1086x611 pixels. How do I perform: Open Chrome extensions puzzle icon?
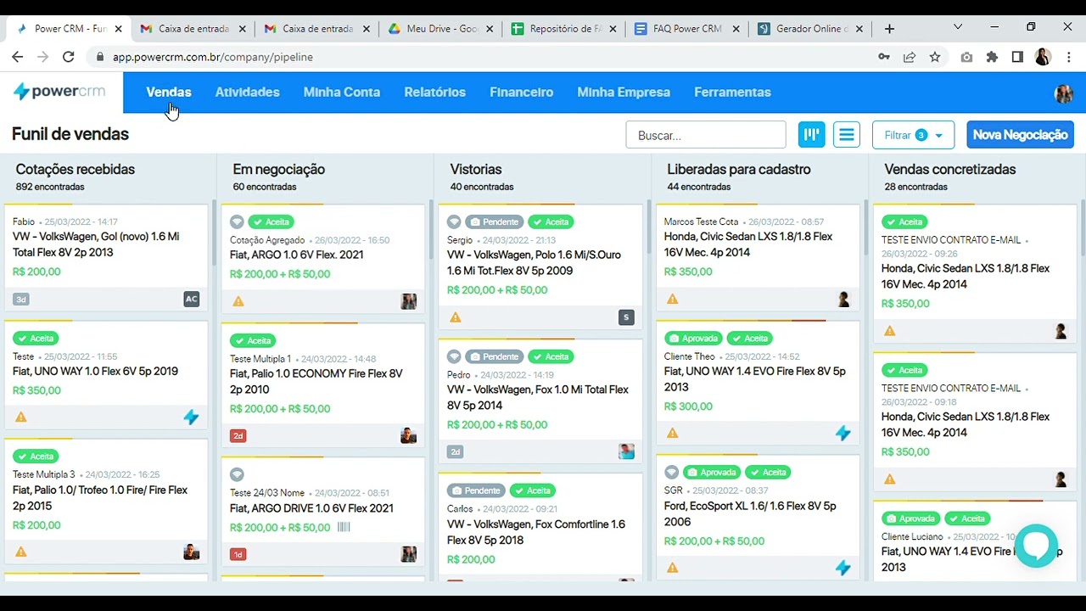point(992,57)
